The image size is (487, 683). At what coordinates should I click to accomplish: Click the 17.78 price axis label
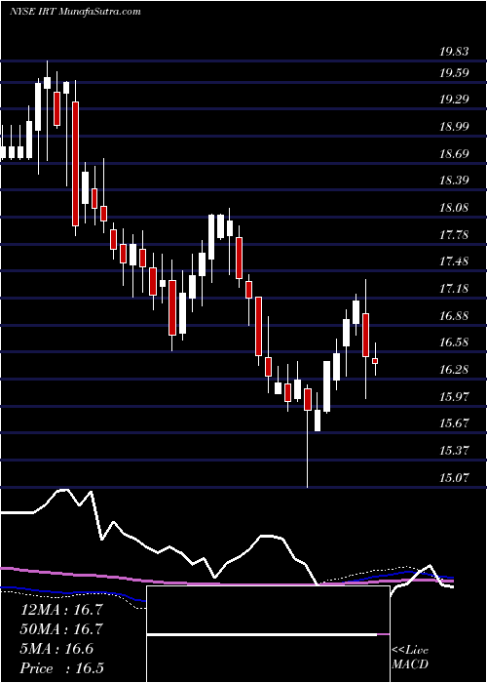tap(454, 236)
